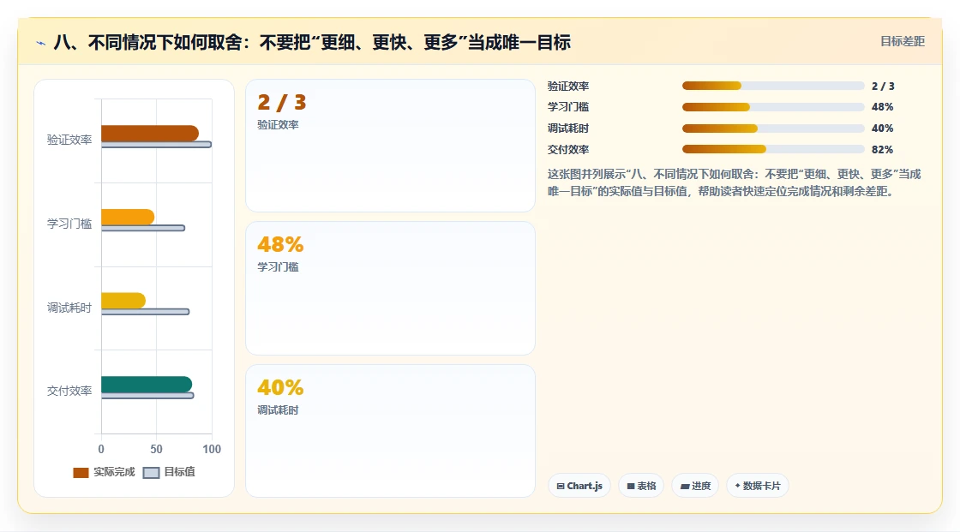Click the Chart.js tag chip
Viewport: 960px width, 532px height.
[x=579, y=486]
